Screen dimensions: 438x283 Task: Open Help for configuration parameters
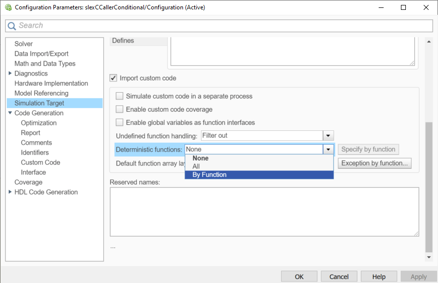pyautogui.click(x=379, y=277)
